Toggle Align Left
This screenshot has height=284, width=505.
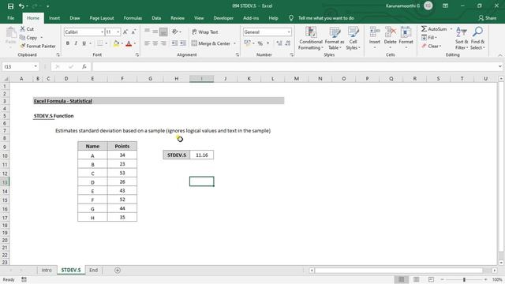pos(148,43)
